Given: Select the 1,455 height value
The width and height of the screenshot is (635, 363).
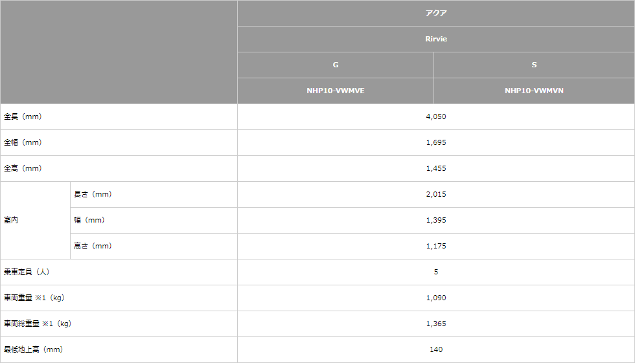Looking at the screenshot, I should click(x=435, y=169).
